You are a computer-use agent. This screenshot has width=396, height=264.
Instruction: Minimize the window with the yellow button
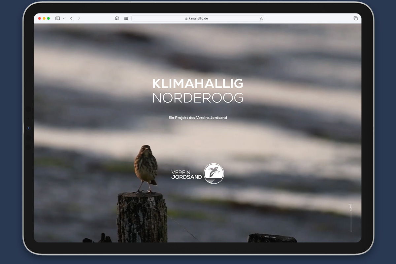coord(44,18)
